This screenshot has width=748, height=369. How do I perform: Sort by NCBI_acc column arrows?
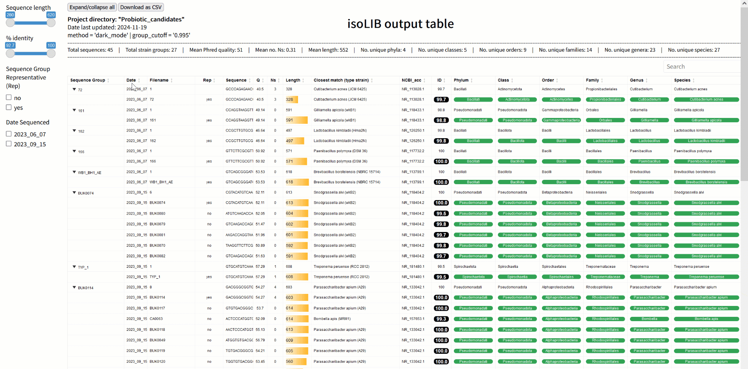pyautogui.click(x=424, y=81)
